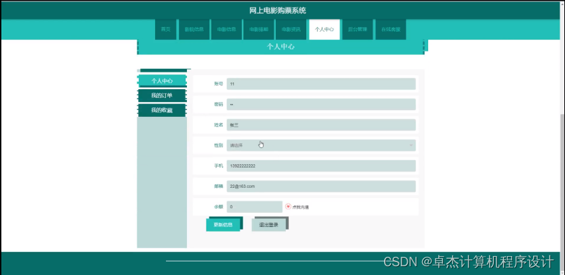565x275 pixels.
Task: Focus the 手机 phone number field
Action: pyautogui.click(x=320, y=166)
